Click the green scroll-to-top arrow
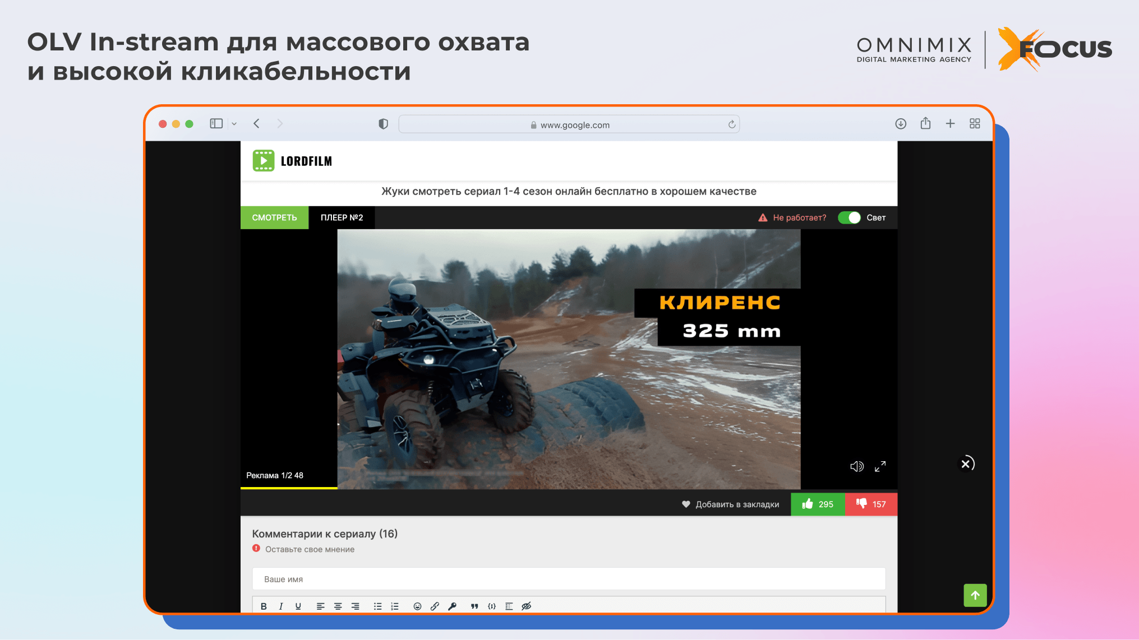 975,595
